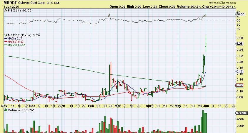Click the Outcrop Gold Corp. company name

tap(32, 3)
